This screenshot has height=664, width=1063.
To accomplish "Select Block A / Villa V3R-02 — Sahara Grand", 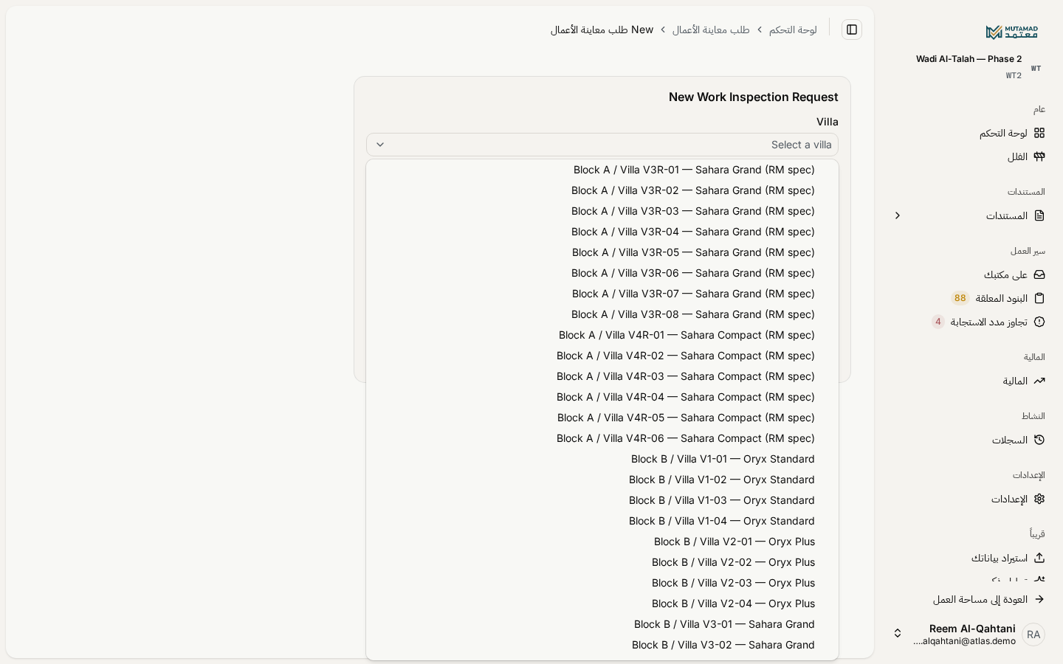I will (x=602, y=190).
